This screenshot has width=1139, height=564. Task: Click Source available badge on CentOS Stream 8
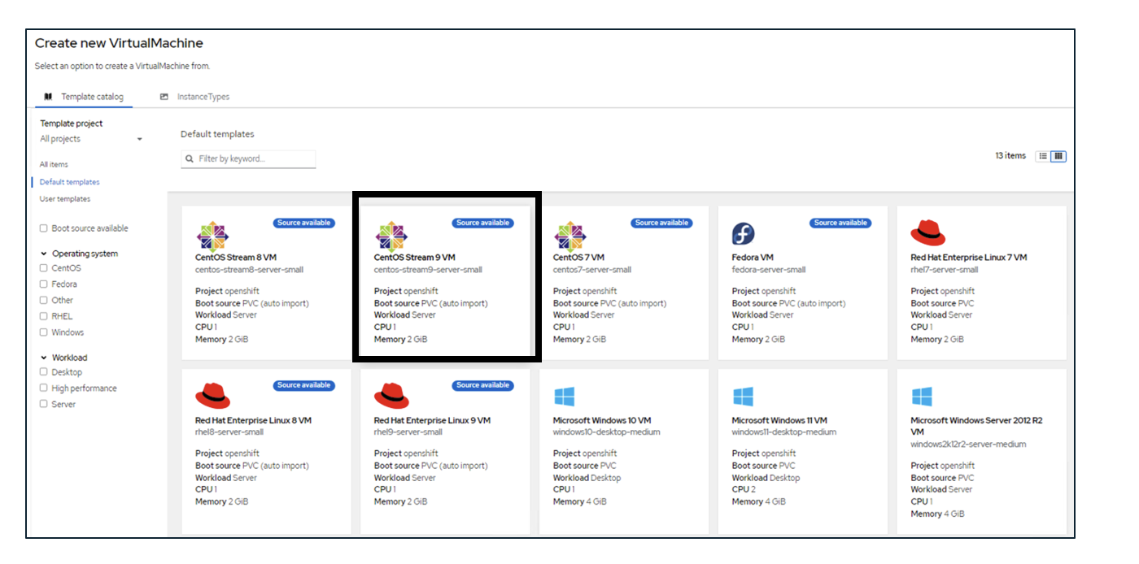tap(304, 223)
